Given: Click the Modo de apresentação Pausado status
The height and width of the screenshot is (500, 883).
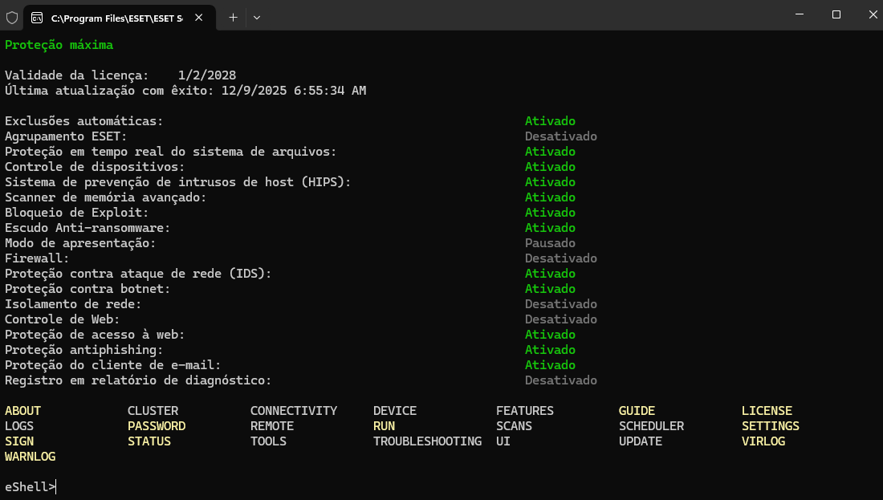Looking at the screenshot, I should point(550,243).
